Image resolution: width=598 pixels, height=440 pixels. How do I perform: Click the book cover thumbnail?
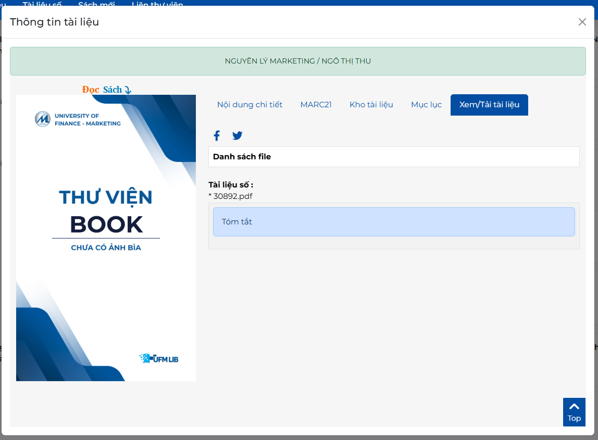point(106,238)
